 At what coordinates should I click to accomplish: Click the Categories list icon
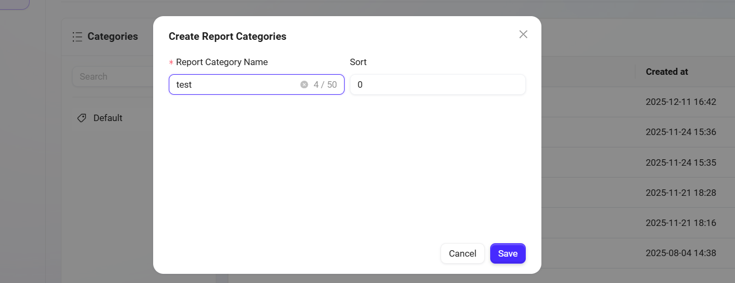[77, 37]
